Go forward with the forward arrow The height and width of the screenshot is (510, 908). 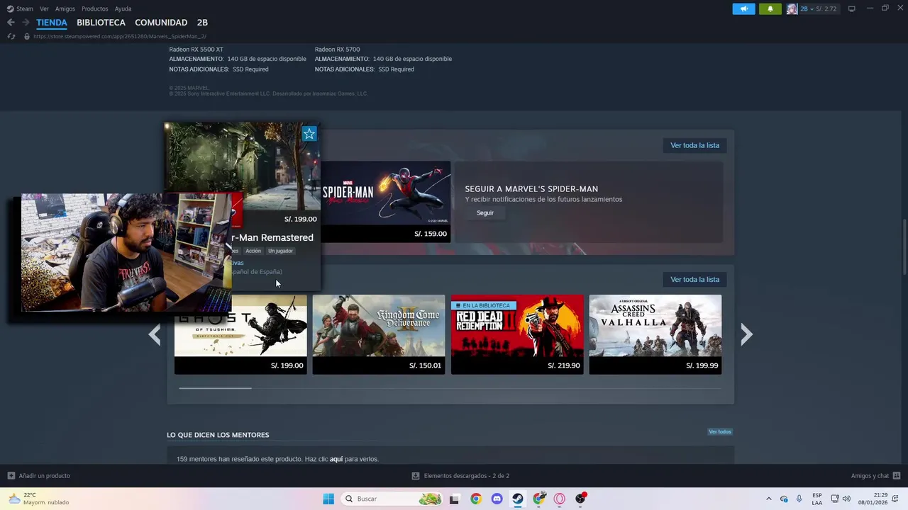[x=26, y=23]
